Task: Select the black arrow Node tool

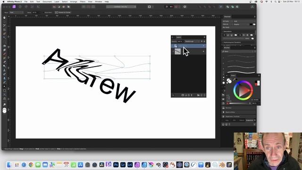Action: click(4, 86)
